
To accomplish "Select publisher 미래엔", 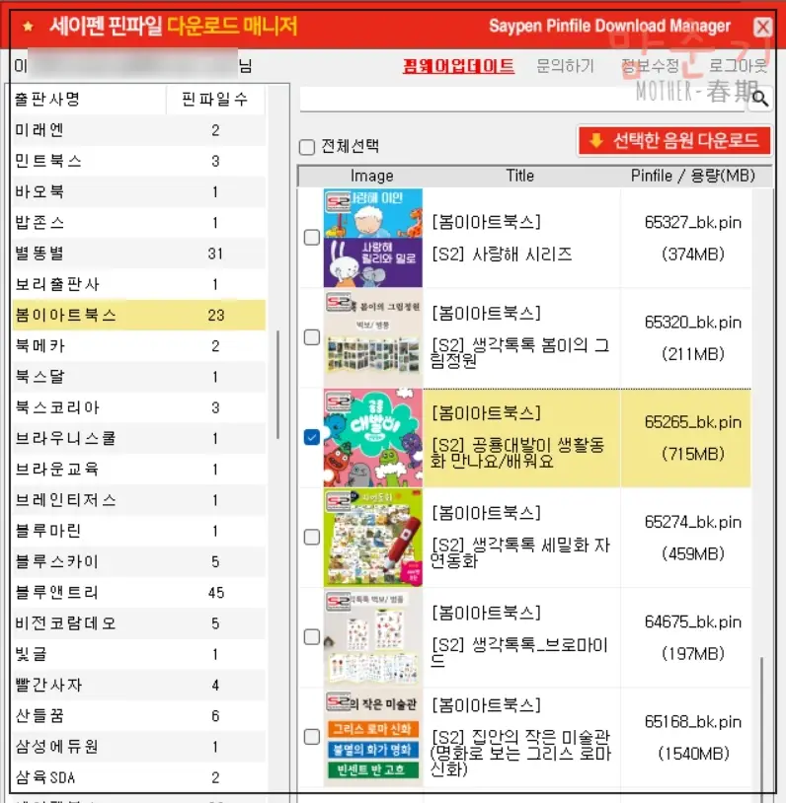I will click(x=138, y=130).
